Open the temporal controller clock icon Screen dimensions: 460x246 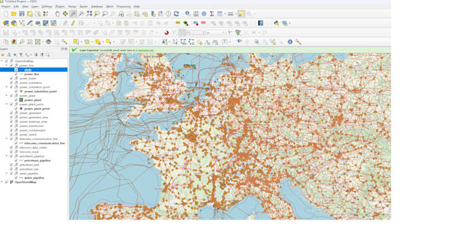coord(168,14)
